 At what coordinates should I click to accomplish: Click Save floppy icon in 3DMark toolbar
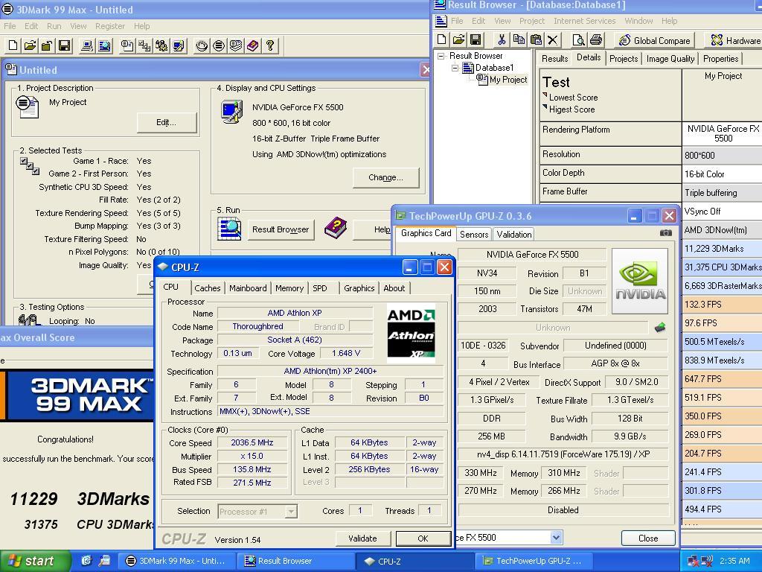(x=64, y=45)
